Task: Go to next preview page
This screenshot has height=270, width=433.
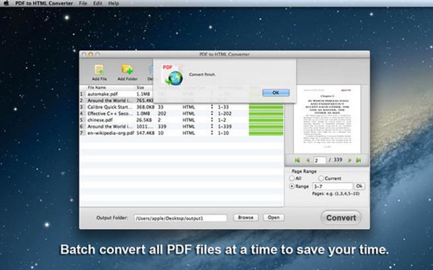Action: [x=350, y=160]
